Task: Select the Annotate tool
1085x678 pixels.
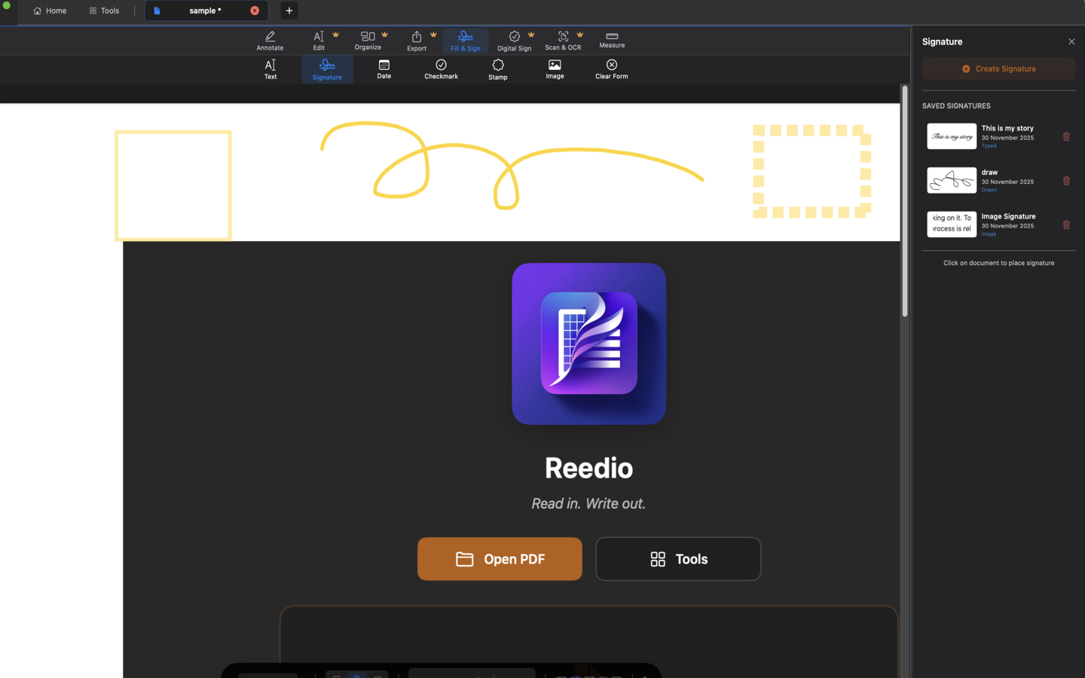Action: [269, 41]
